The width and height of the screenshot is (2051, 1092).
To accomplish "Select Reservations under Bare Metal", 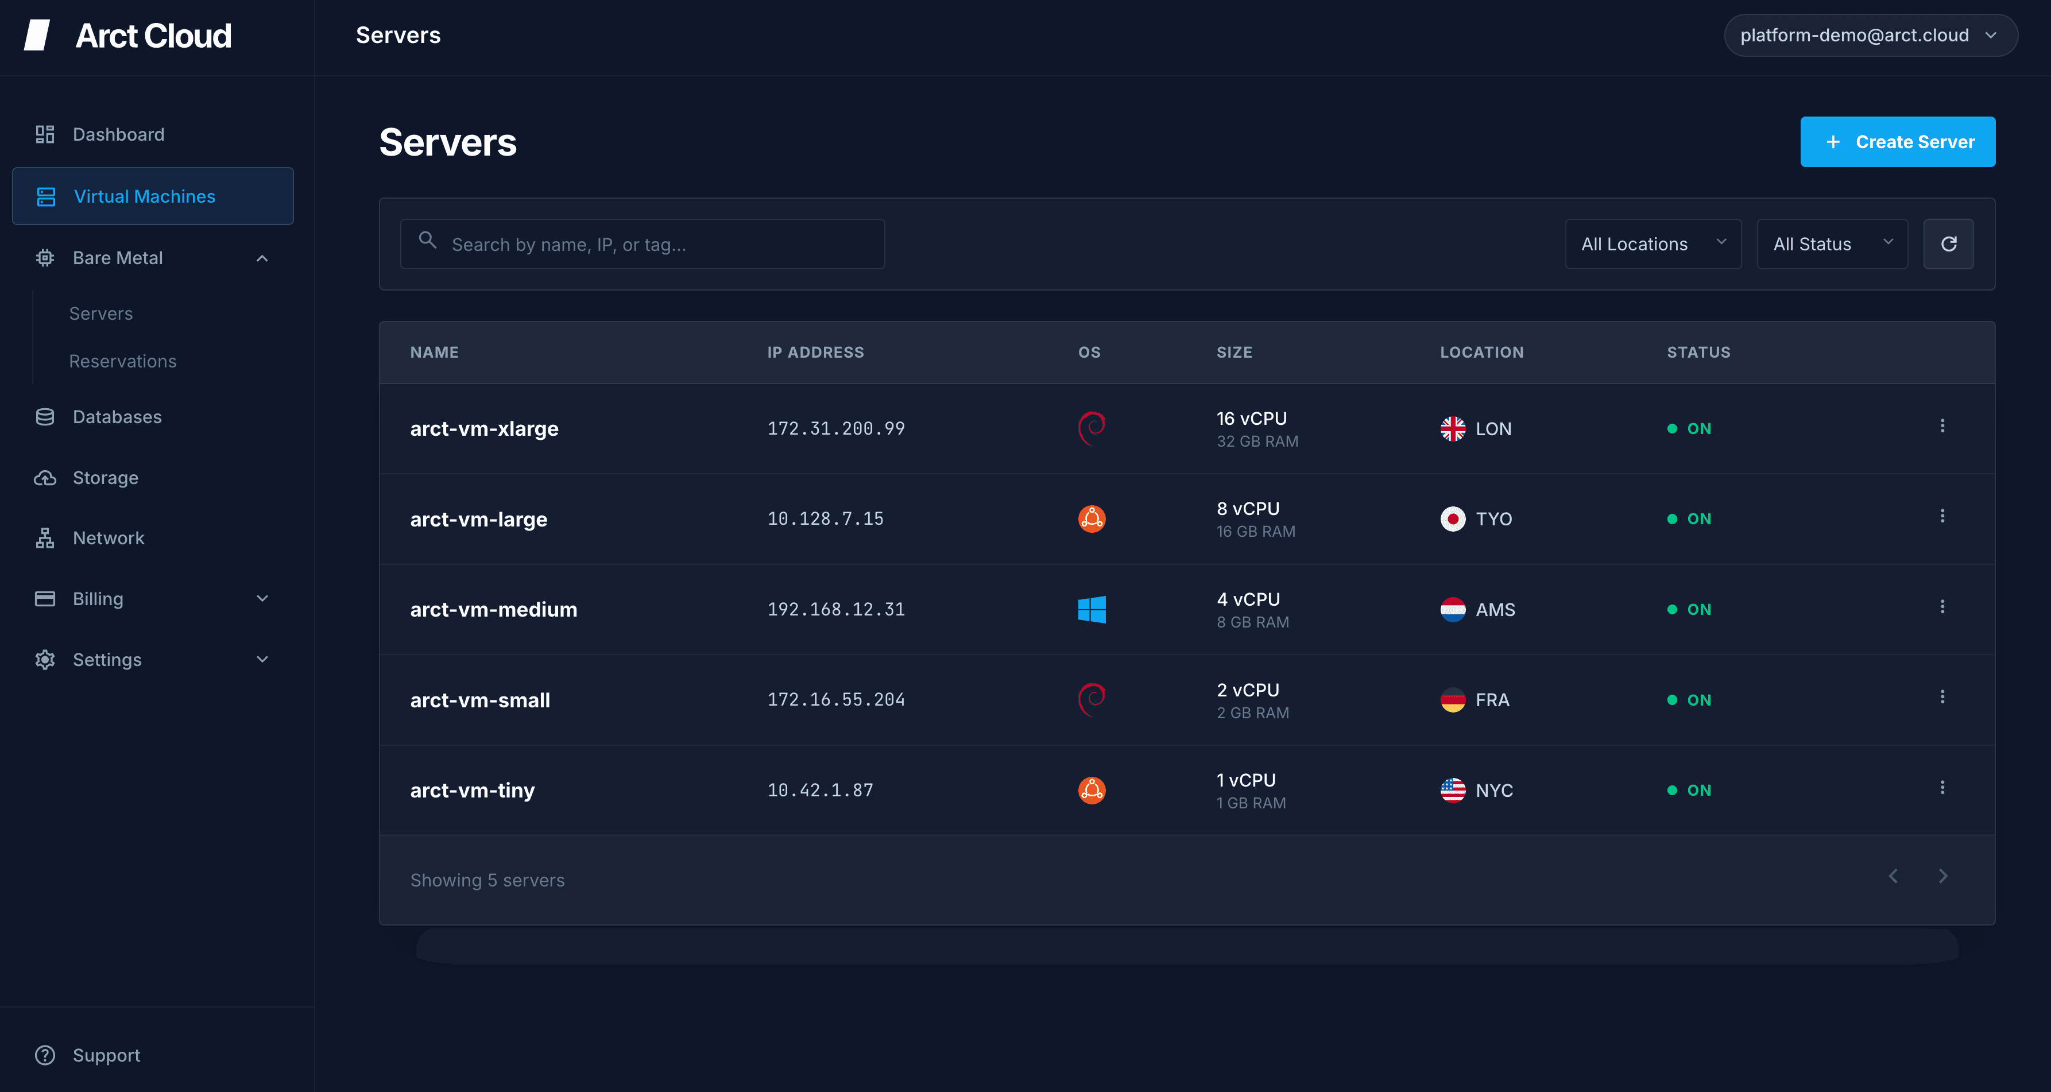I will pos(123,361).
